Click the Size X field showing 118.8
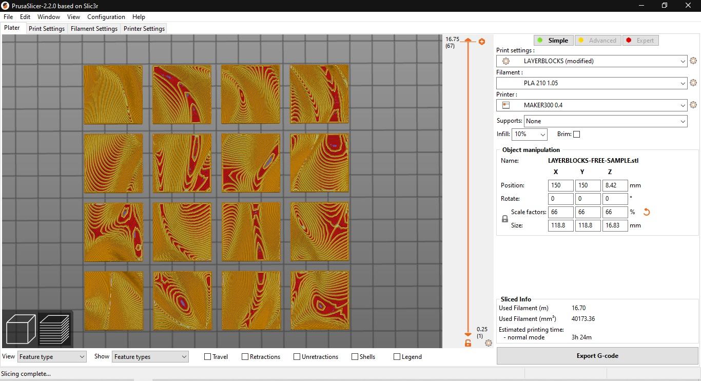This screenshot has height=381, width=701. coord(560,225)
